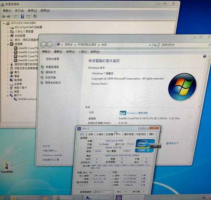Collapse the 處理器 processors tree node
211x200 pixels.
8,44
